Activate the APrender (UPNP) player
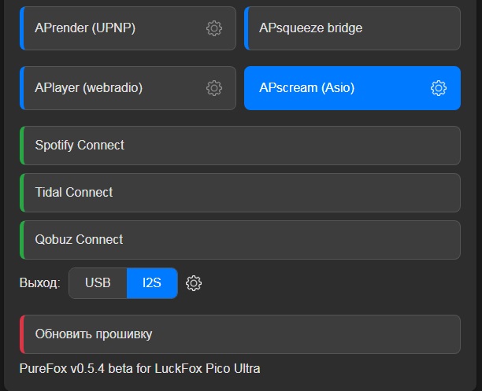482x391 pixels. point(128,28)
